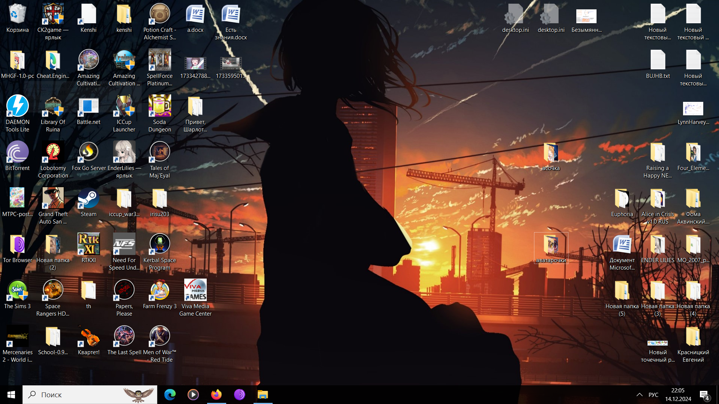
Task: Open the Привет, Шарлотта folder
Action: click(195, 114)
